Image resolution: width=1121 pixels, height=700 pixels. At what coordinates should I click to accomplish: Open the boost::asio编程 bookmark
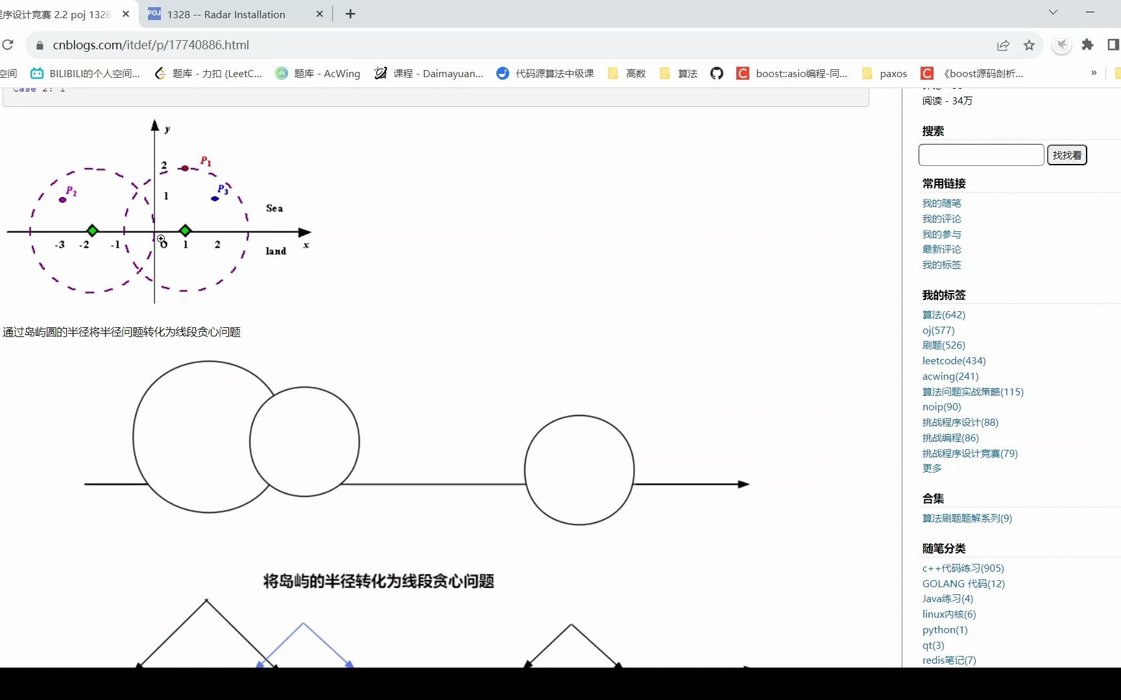[792, 73]
